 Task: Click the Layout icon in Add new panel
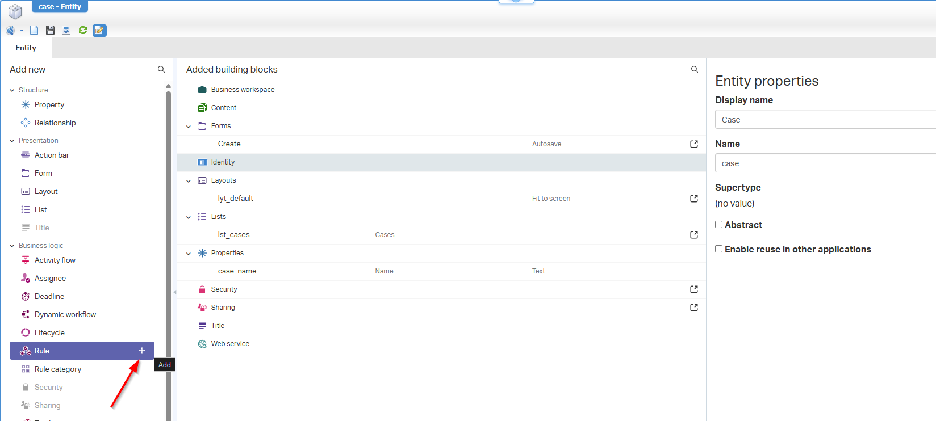click(26, 191)
